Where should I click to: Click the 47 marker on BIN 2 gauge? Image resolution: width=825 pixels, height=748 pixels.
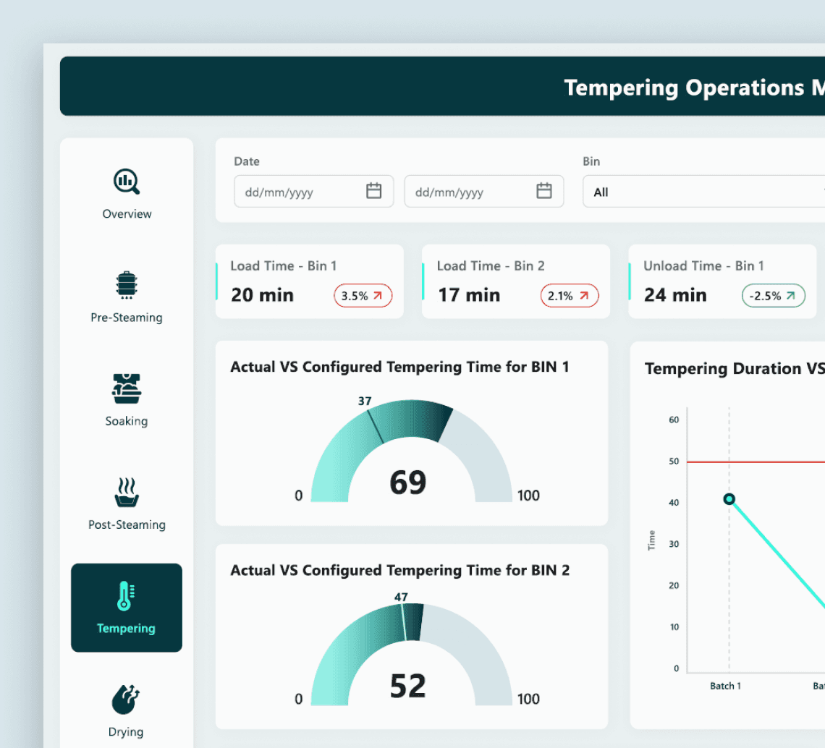tap(401, 597)
